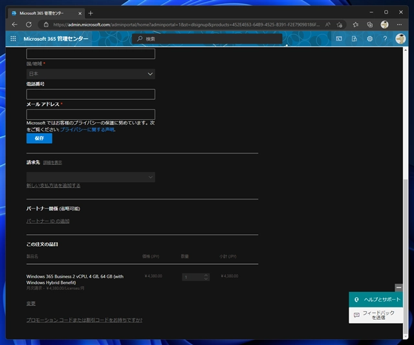Click the scrollbar up arrow
414x345 pixels.
coord(406,49)
